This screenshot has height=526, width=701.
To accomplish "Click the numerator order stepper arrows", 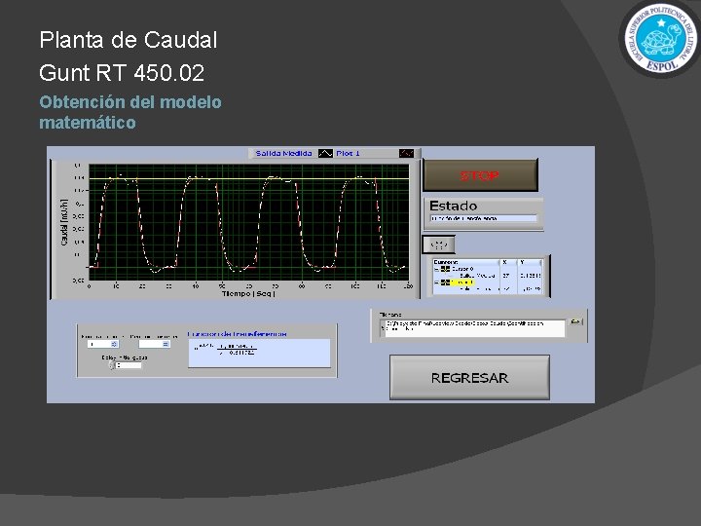I will [114, 344].
